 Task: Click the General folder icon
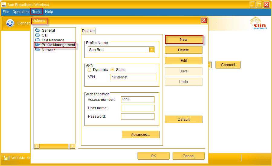coord(37,30)
